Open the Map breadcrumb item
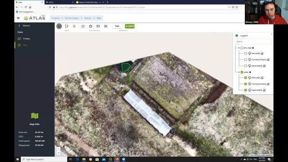The image size is (288, 162). pos(99,18)
